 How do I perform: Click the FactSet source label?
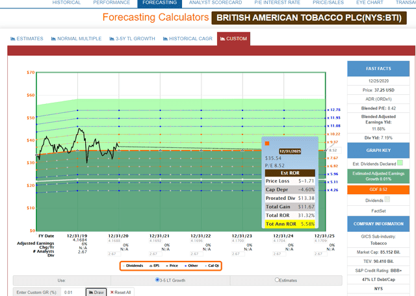pyautogui.click(x=378, y=211)
